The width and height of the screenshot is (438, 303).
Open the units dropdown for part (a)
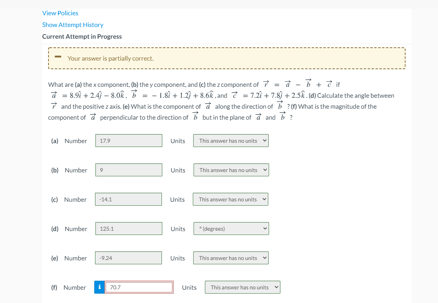231,140
